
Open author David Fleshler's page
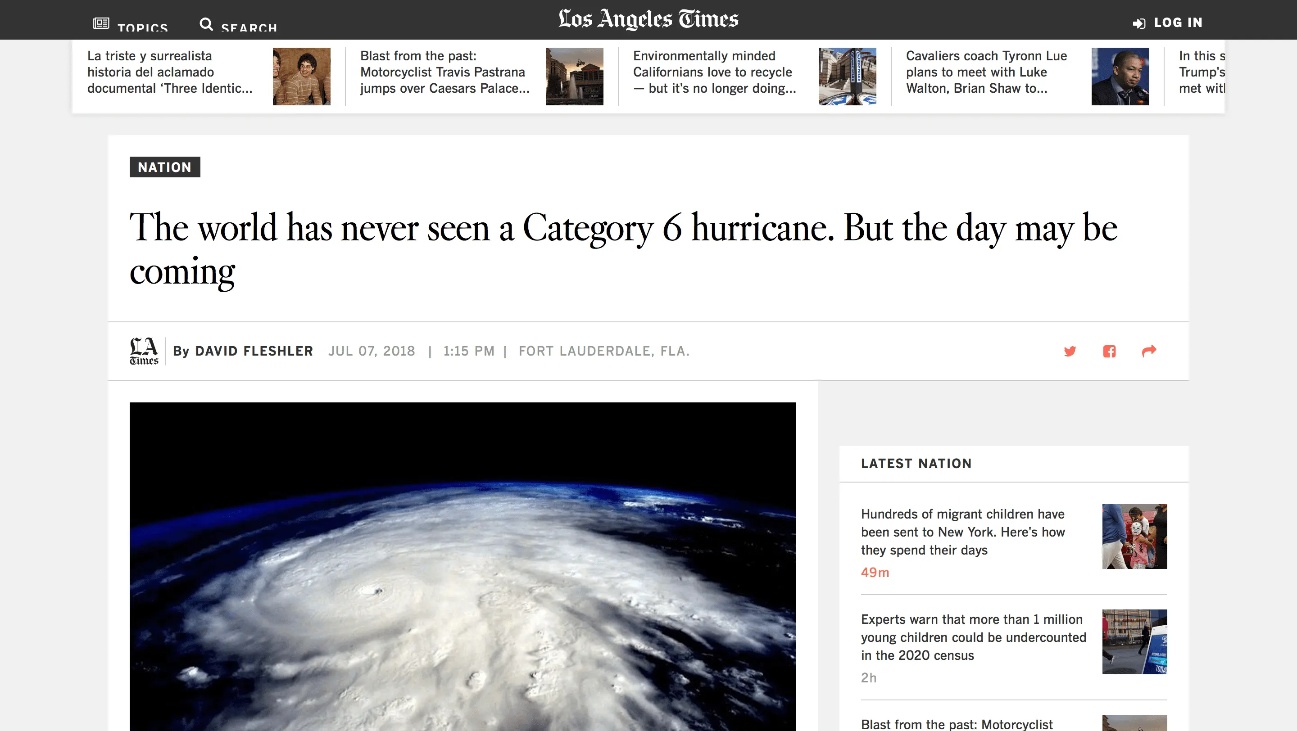click(x=254, y=351)
